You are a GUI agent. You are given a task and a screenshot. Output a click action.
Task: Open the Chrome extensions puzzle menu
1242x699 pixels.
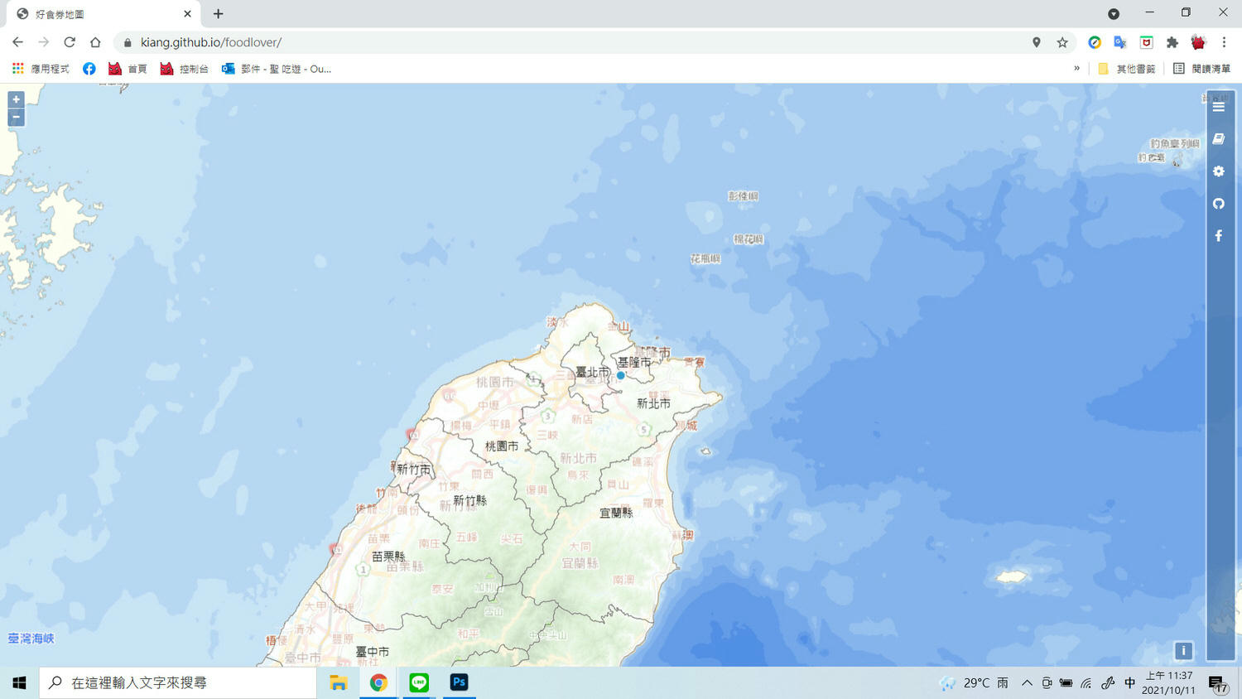tap(1172, 42)
